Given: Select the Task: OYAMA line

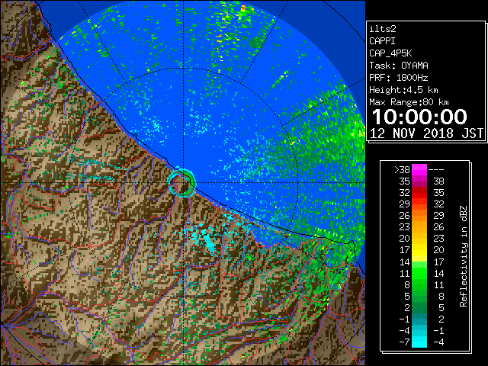Looking at the screenshot, I should (399, 66).
